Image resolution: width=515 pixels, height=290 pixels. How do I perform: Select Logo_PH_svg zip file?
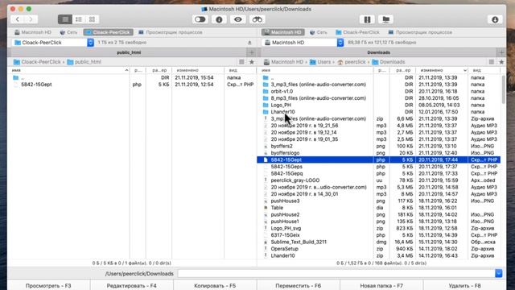pos(378,228)
